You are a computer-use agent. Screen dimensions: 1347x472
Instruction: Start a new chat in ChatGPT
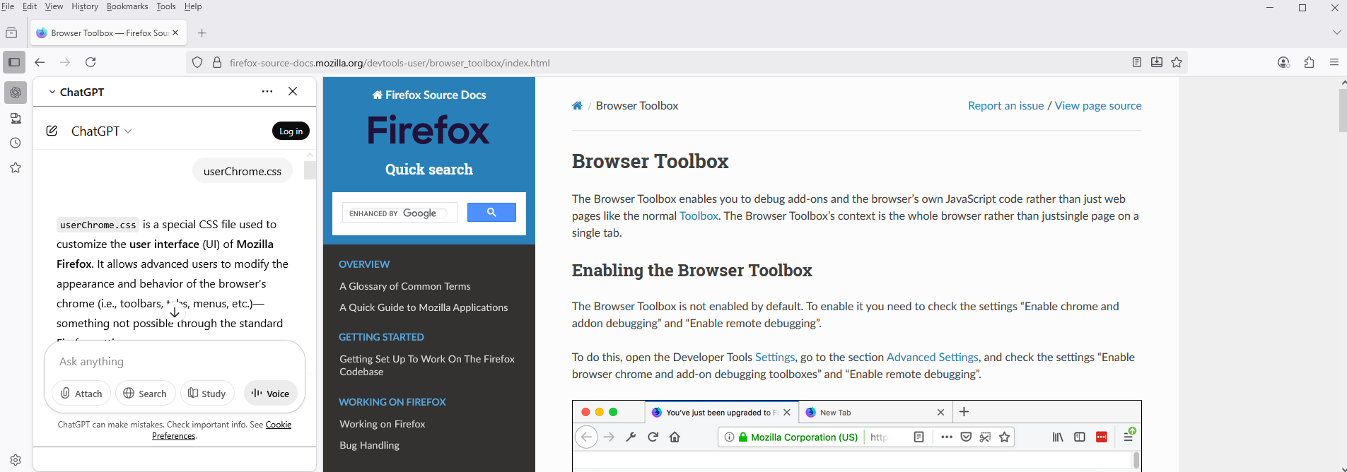[x=52, y=131]
